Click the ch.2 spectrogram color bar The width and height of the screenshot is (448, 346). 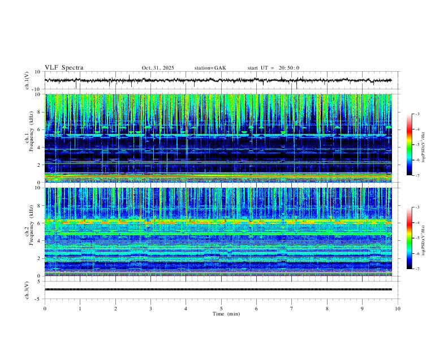(x=410, y=238)
